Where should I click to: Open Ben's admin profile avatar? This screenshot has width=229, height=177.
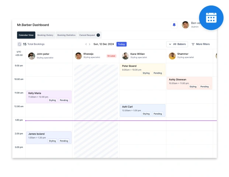click(185, 25)
